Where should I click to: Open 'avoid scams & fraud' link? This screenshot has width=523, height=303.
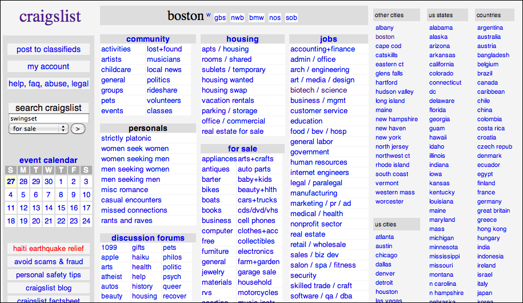tap(49, 262)
